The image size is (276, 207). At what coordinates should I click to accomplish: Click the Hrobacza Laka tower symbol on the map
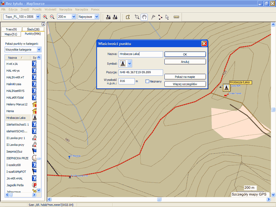[226, 88]
